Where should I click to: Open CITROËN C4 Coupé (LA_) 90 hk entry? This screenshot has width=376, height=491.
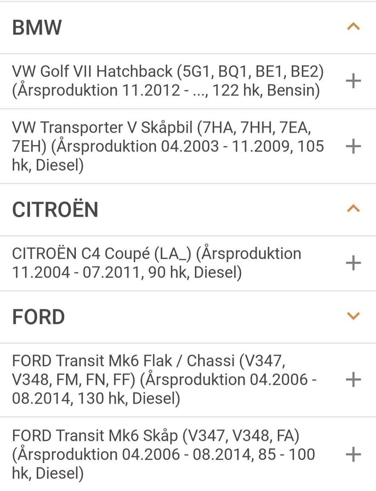[x=188, y=263]
